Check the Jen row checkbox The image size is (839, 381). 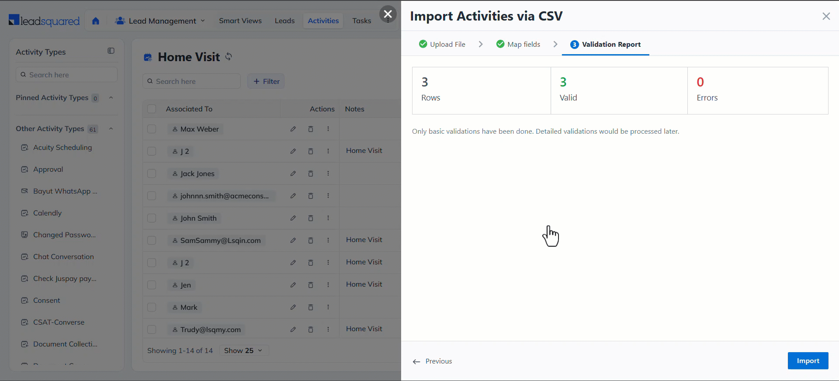coord(152,285)
